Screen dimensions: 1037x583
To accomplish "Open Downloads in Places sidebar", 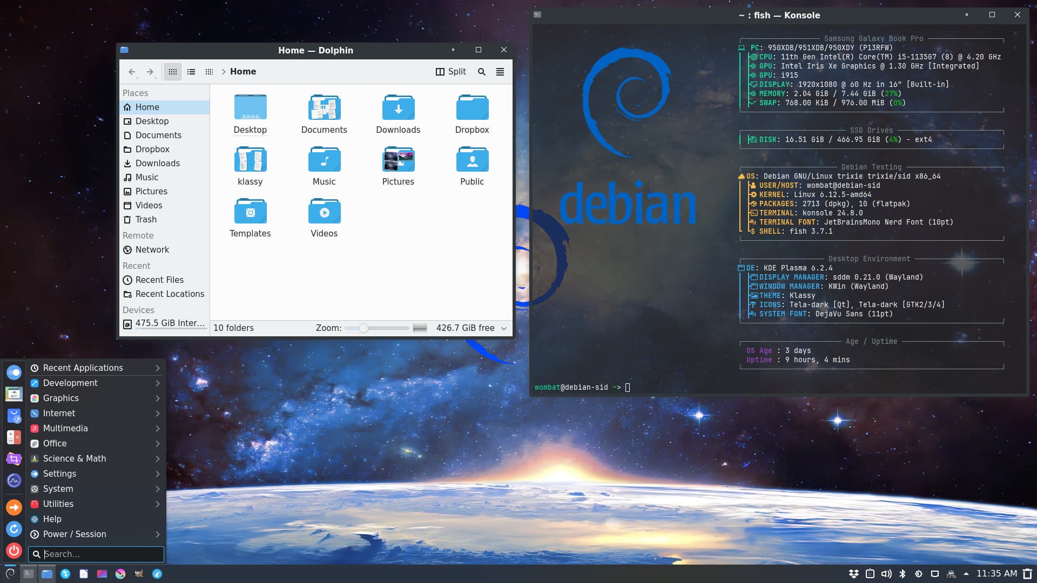I will 164,164.
